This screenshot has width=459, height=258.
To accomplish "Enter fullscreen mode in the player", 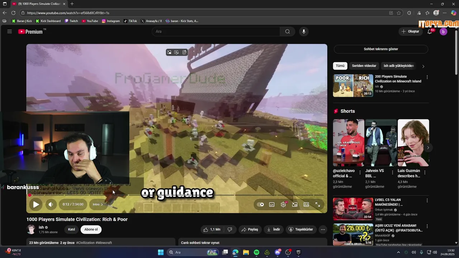I will 318,205.
